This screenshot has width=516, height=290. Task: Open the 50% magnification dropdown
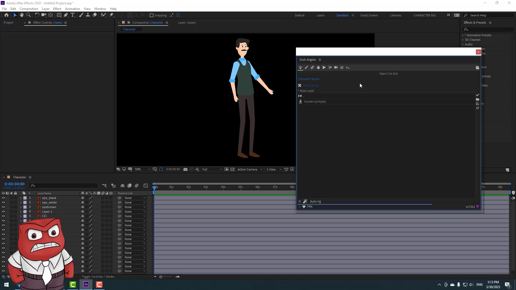point(142,169)
